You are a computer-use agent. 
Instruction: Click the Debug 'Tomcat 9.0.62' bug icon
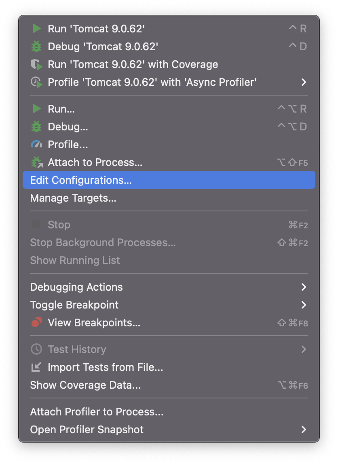[37, 47]
